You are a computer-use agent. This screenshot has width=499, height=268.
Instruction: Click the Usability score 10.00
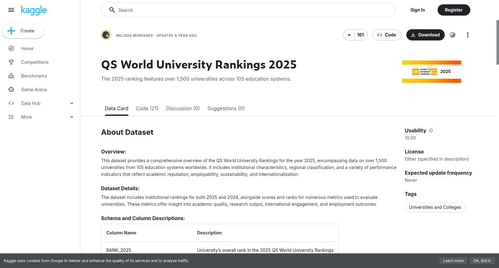tap(410, 138)
